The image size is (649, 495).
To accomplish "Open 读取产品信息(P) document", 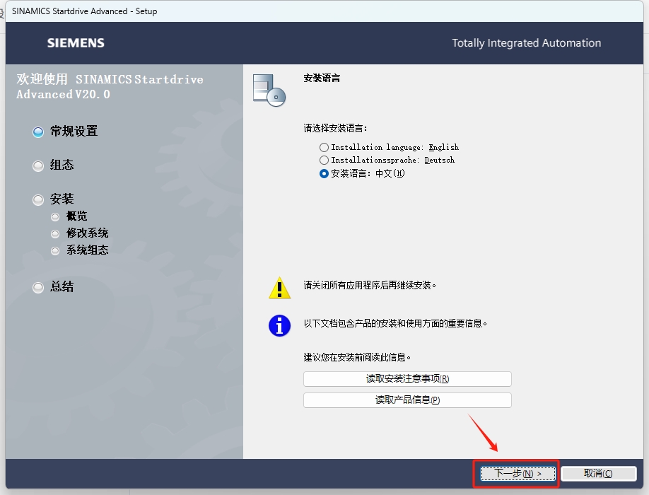I will point(407,400).
